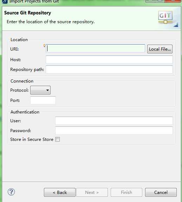182x202 pixels.
Task: Cancel the import dialog
Action: (161, 192)
